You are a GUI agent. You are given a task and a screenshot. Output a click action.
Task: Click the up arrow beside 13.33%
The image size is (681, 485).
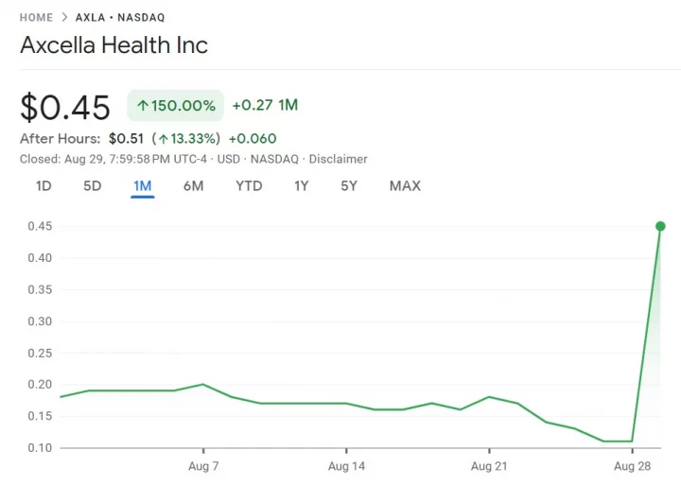pos(164,139)
